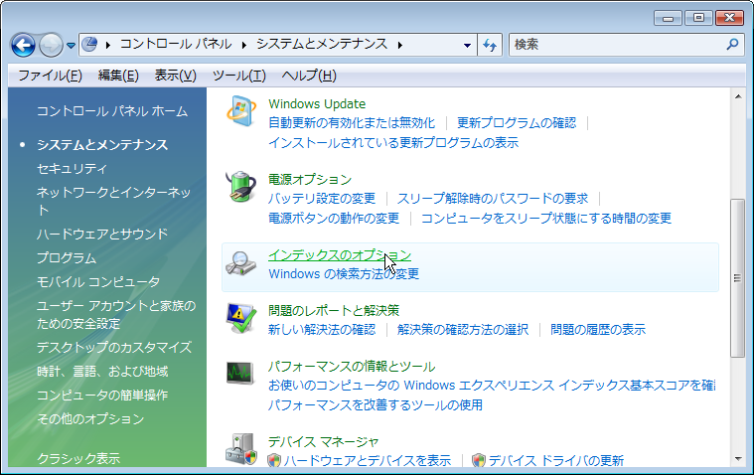Select その他のオプション in sidebar

pos(90,419)
